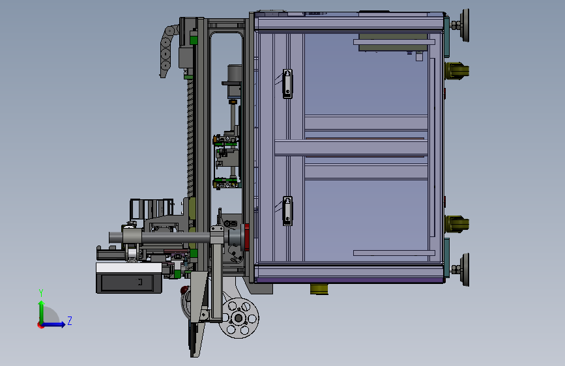Select the top leveling foot on the right side
The width and height of the screenshot is (565, 366).
pos(461,25)
